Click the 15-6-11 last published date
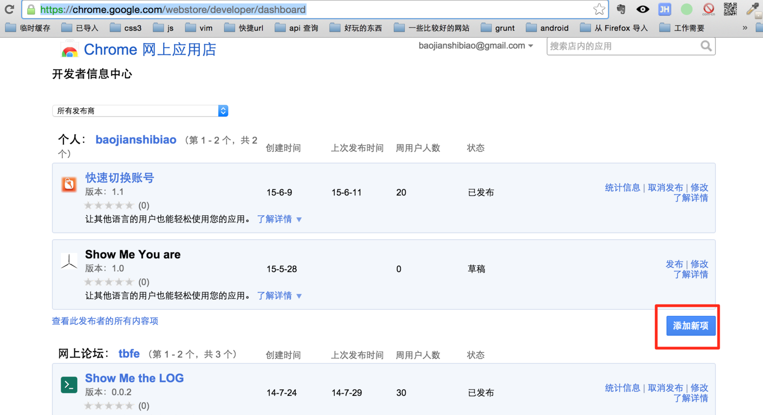This screenshot has width=763, height=415. coord(347,192)
